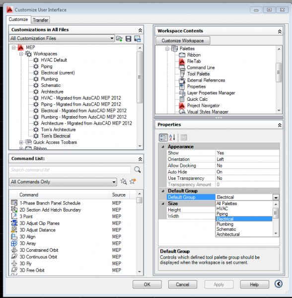Click the Workspaces gear icon

[x=28, y=54]
